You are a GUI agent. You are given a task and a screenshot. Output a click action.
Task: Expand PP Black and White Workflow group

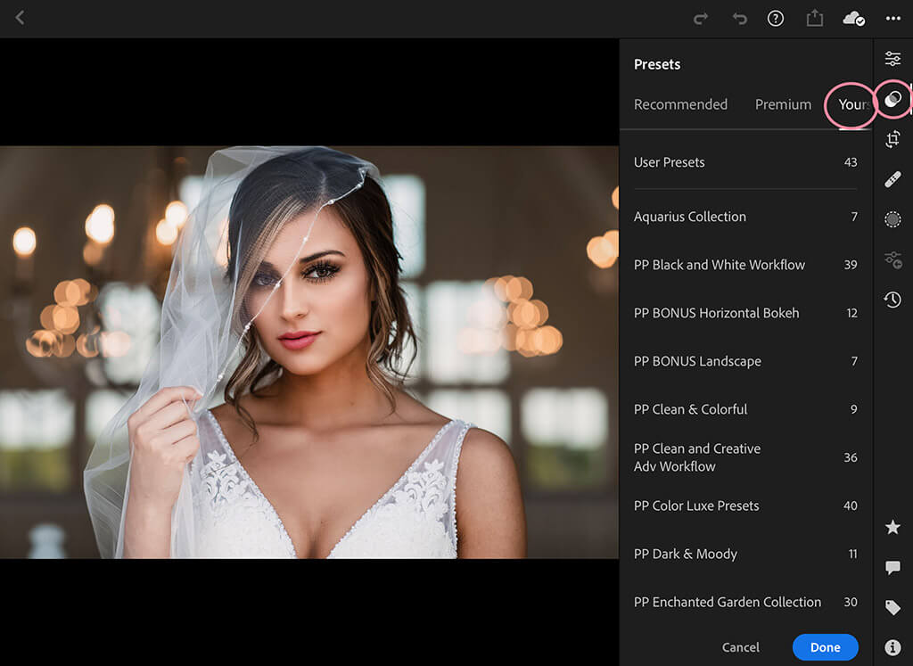click(744, 265)
